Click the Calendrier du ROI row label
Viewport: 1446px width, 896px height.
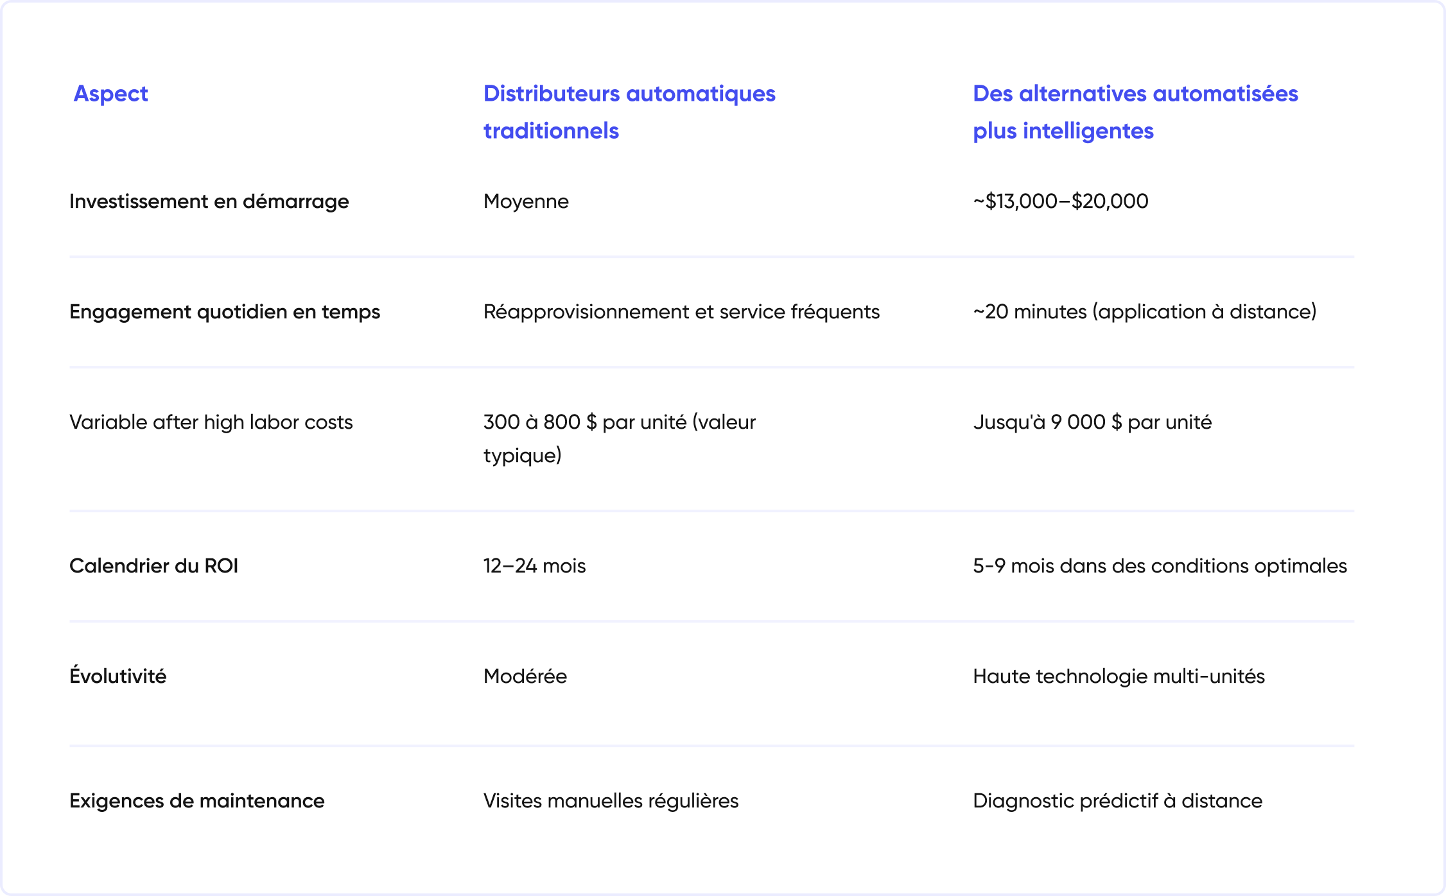coord(153,566)
